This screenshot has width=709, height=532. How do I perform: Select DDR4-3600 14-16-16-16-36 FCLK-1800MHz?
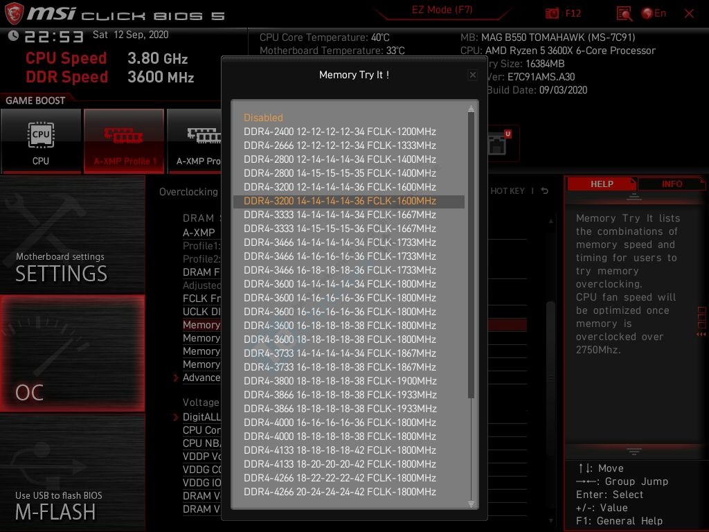[349, 298]
